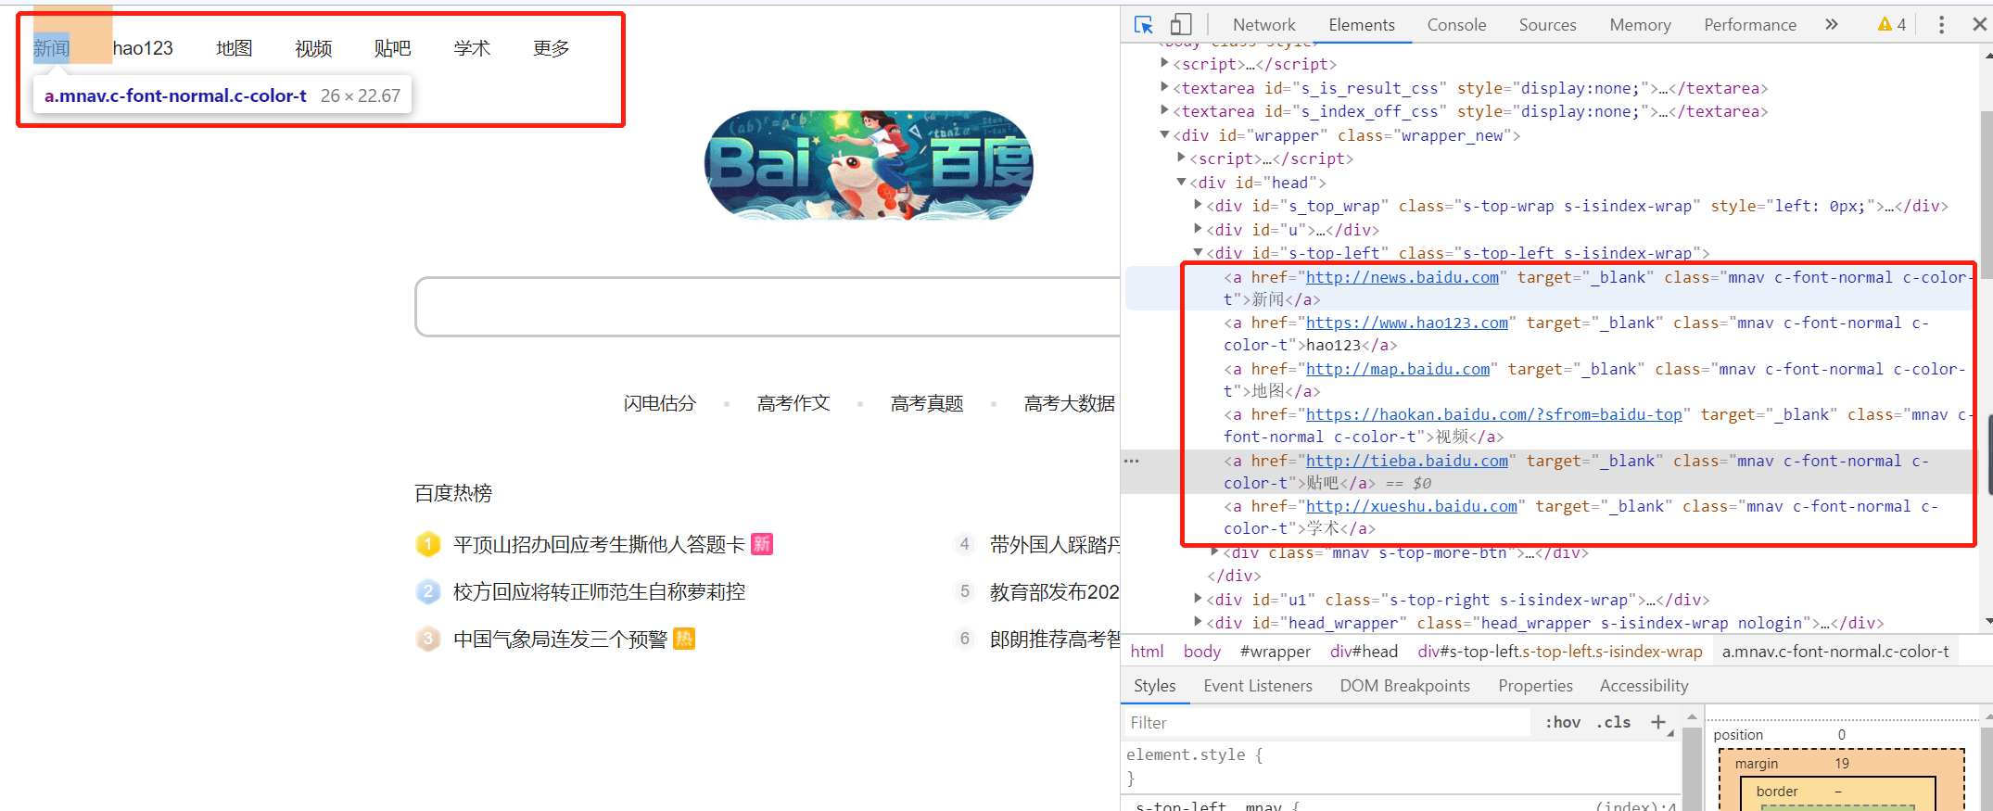The width and height of the screenshot is (1993, 811).
Task: Open DevTools three-dot customize menu
Action: 1941,25
